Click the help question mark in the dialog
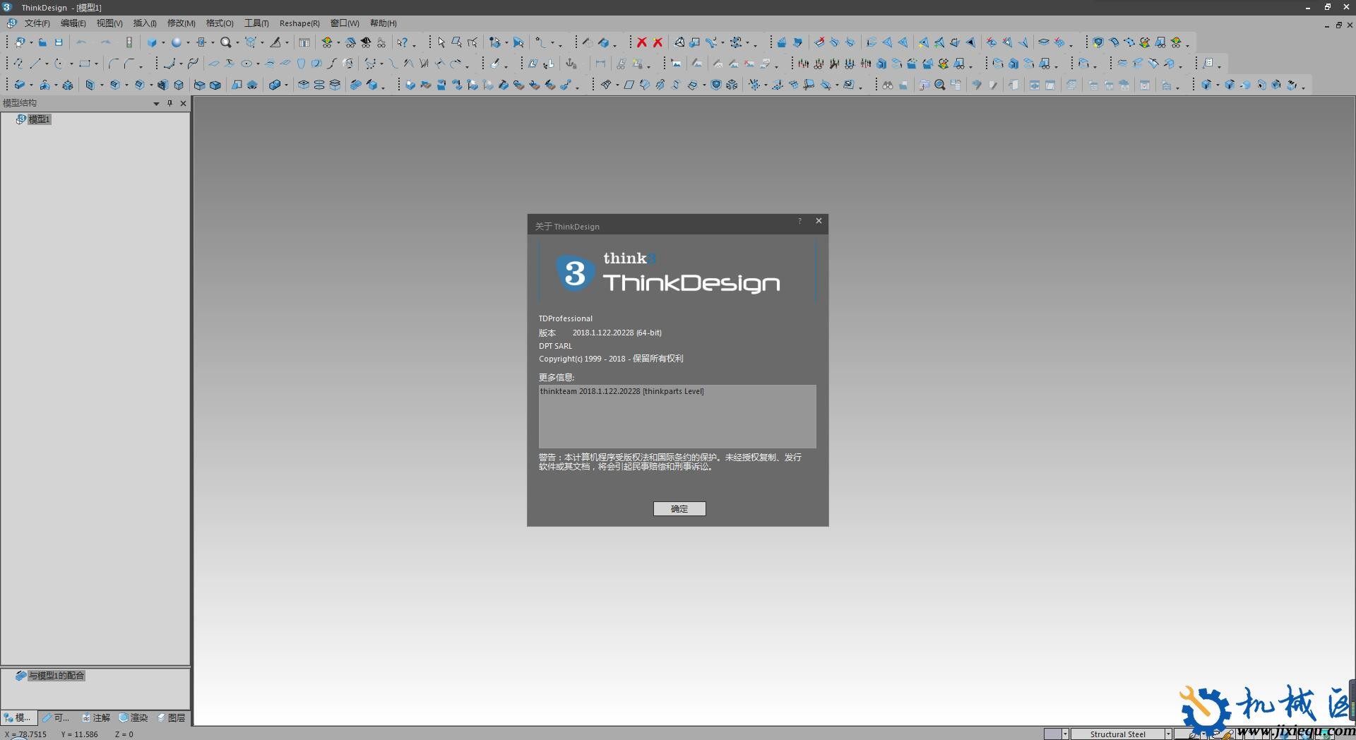This screenshot has width=1356, height=740. (799, 221)
